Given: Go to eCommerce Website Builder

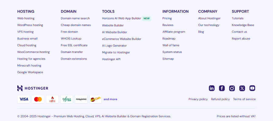Looking at the screenshot, I should (x=122, y=39).
